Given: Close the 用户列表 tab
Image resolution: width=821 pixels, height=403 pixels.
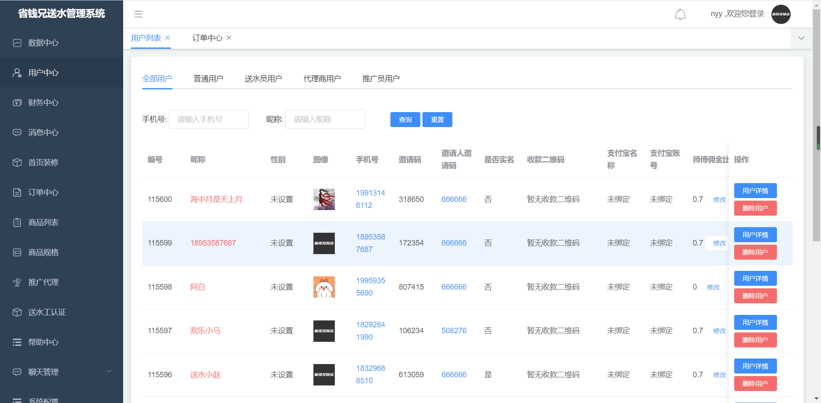Looking at the screenshot, I should coord(168,38).
